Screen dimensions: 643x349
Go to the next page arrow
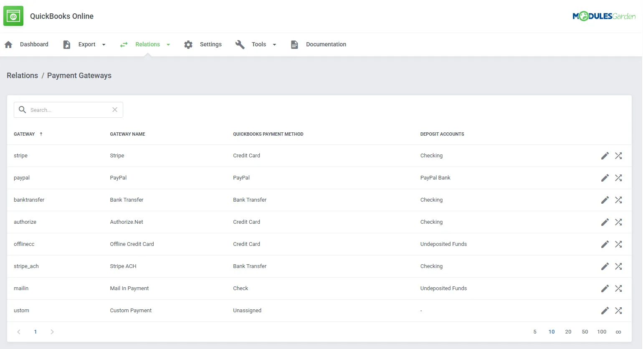click(52, 332)
